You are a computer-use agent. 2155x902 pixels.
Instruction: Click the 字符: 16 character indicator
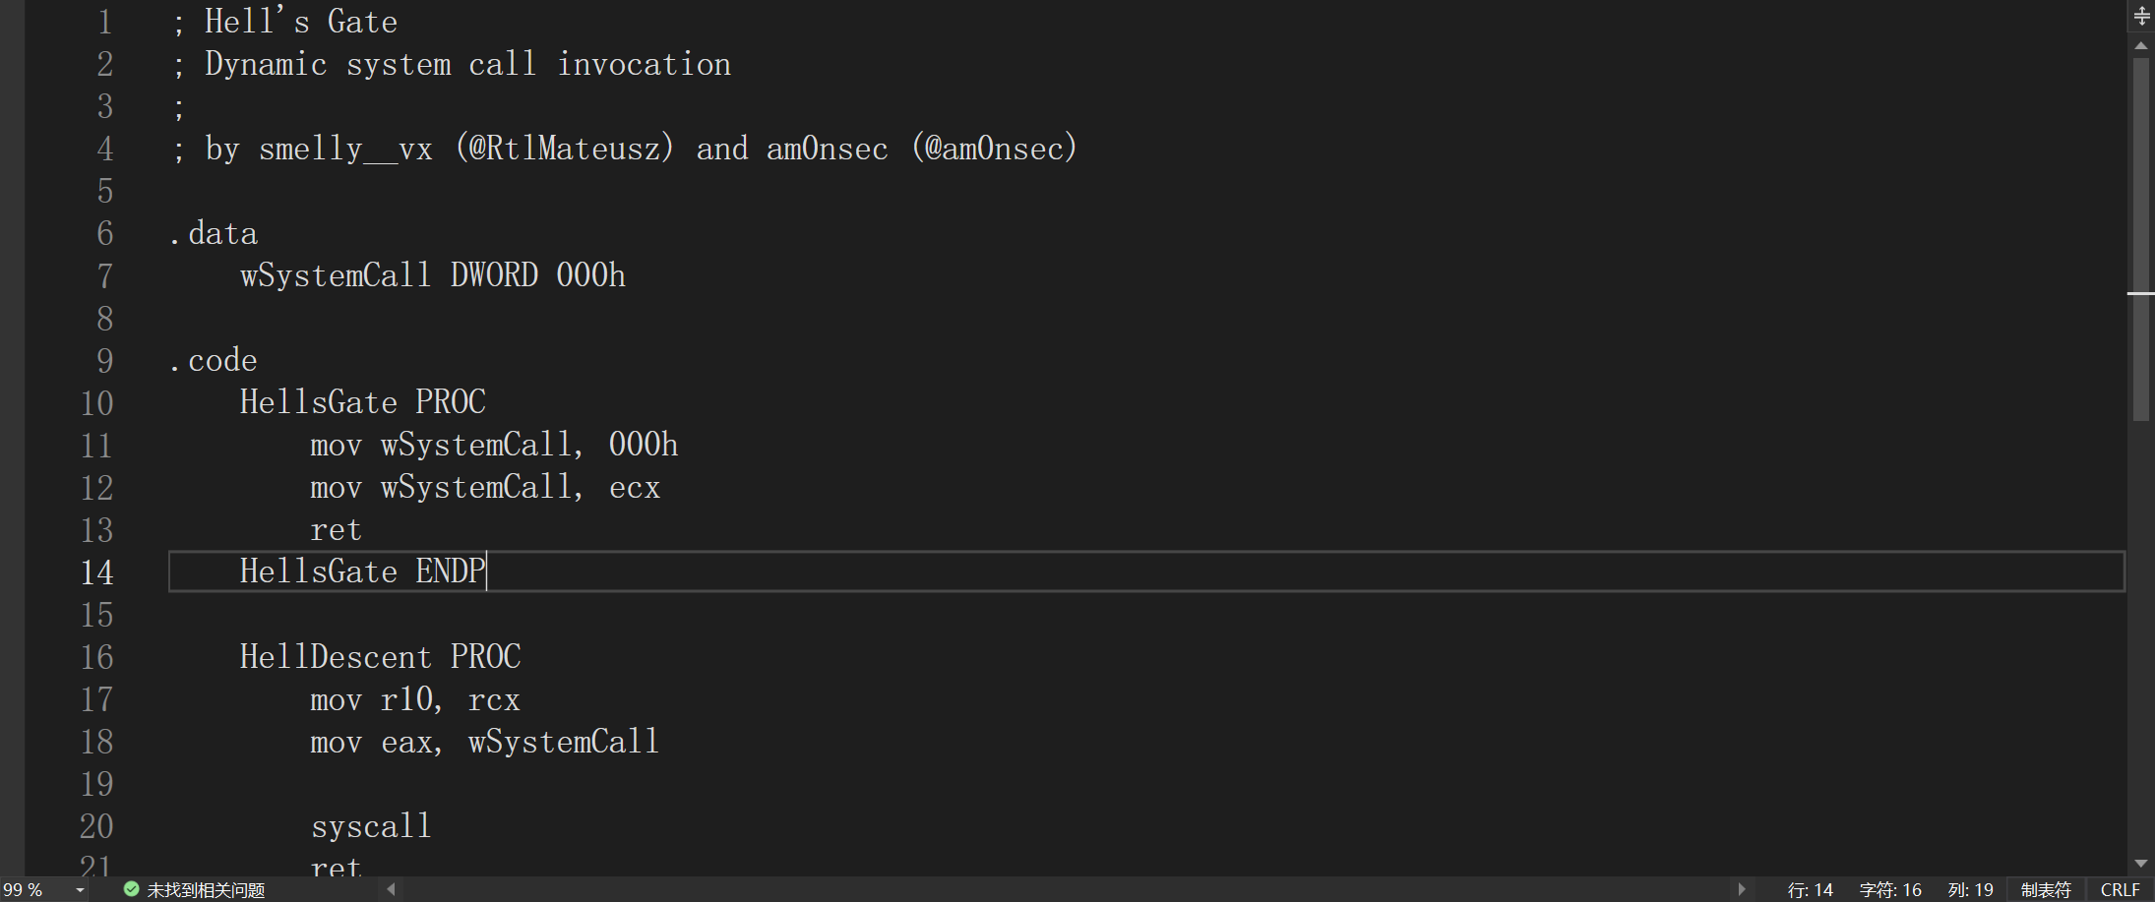click(1889, 890)
